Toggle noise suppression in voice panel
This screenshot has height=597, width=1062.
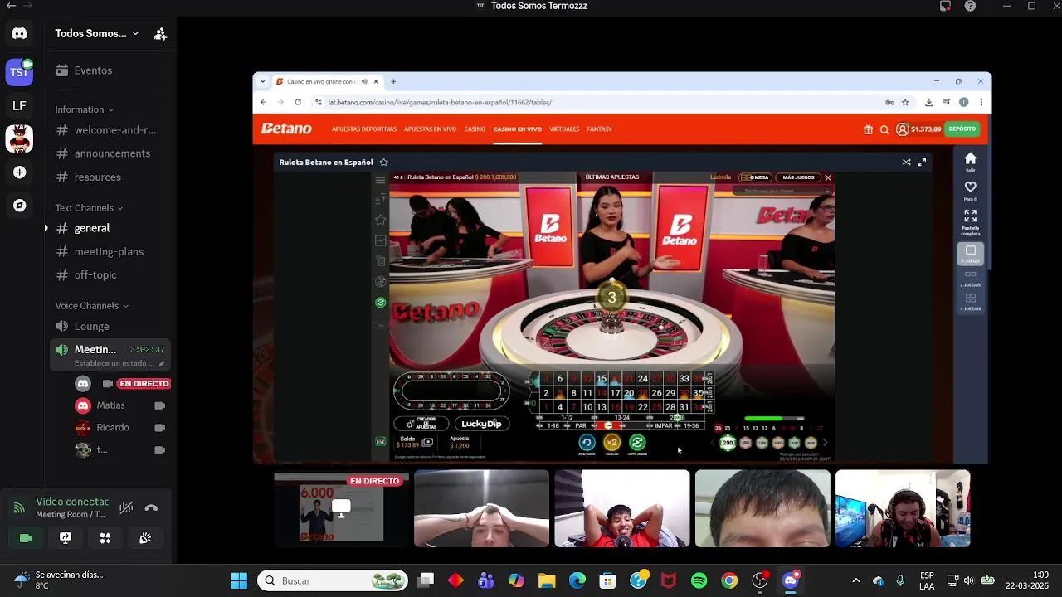(x=125, y=507)
